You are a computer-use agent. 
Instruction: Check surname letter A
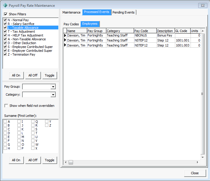(x=5, y=122)
